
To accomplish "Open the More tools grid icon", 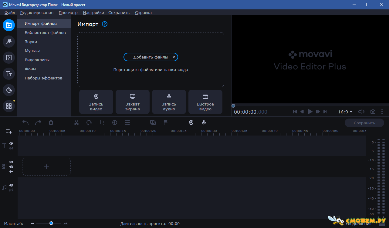I will coord(9,106).
